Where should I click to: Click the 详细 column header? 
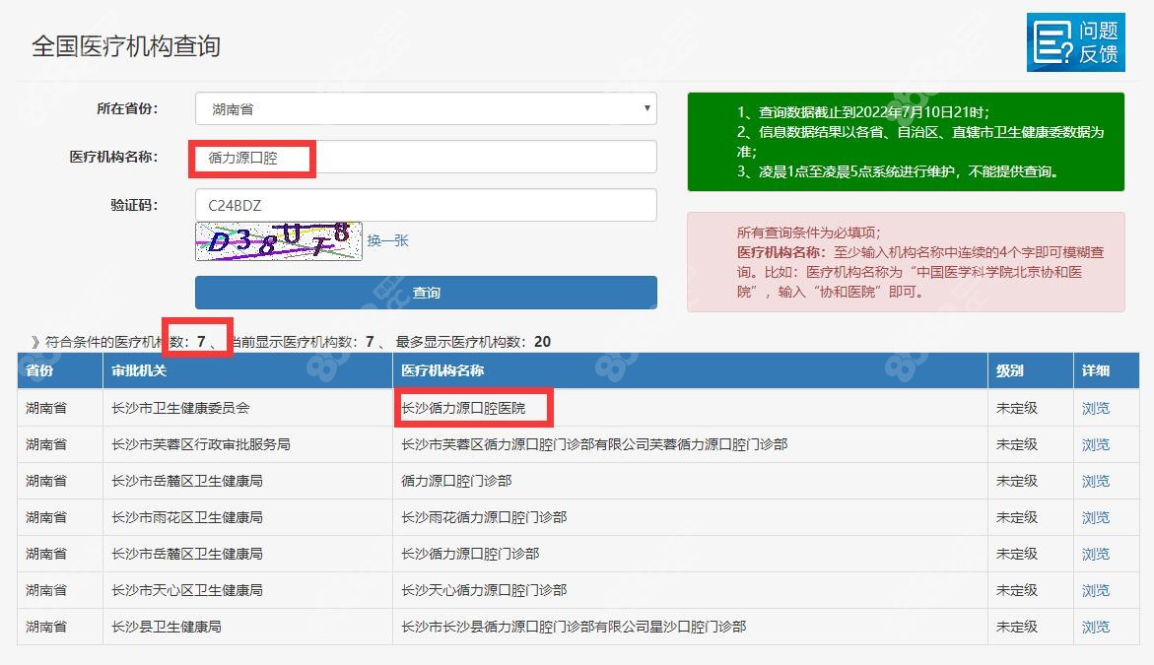[1106, 370]
